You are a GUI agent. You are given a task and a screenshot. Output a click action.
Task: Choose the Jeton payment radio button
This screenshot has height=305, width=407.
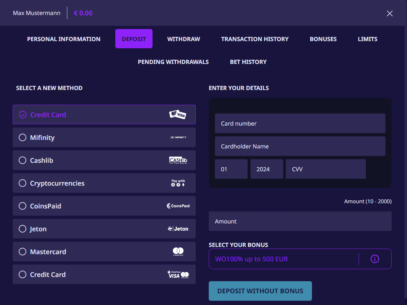[23, 229]
